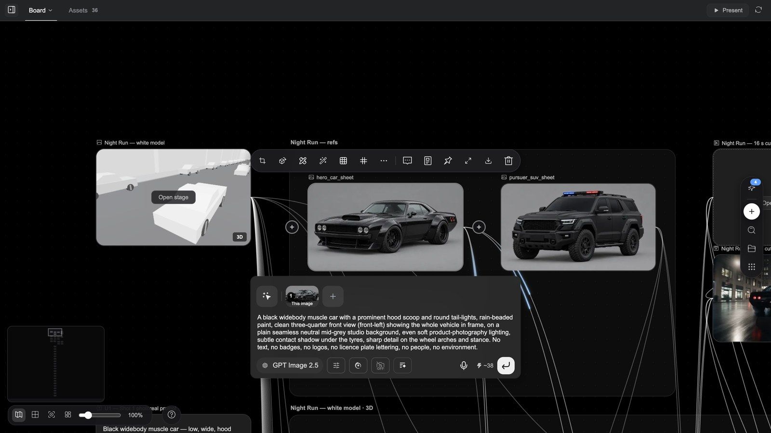Toggle the camera OFF button

click(x=380, y=366)
